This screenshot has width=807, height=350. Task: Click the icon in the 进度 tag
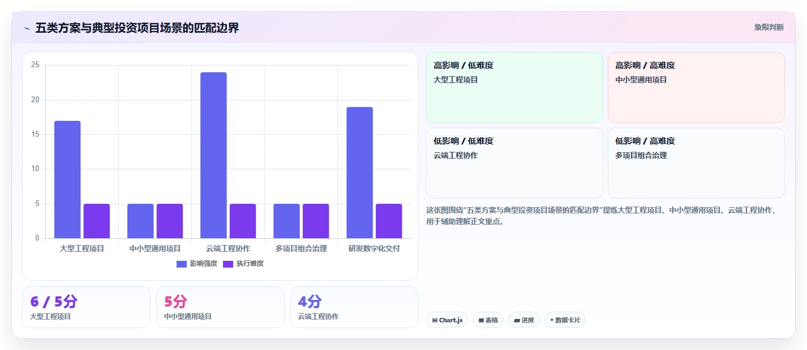click(x=517, y=320)
